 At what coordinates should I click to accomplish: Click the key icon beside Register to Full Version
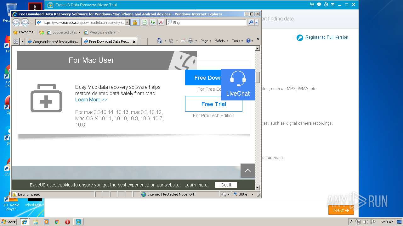pos(300,38)
